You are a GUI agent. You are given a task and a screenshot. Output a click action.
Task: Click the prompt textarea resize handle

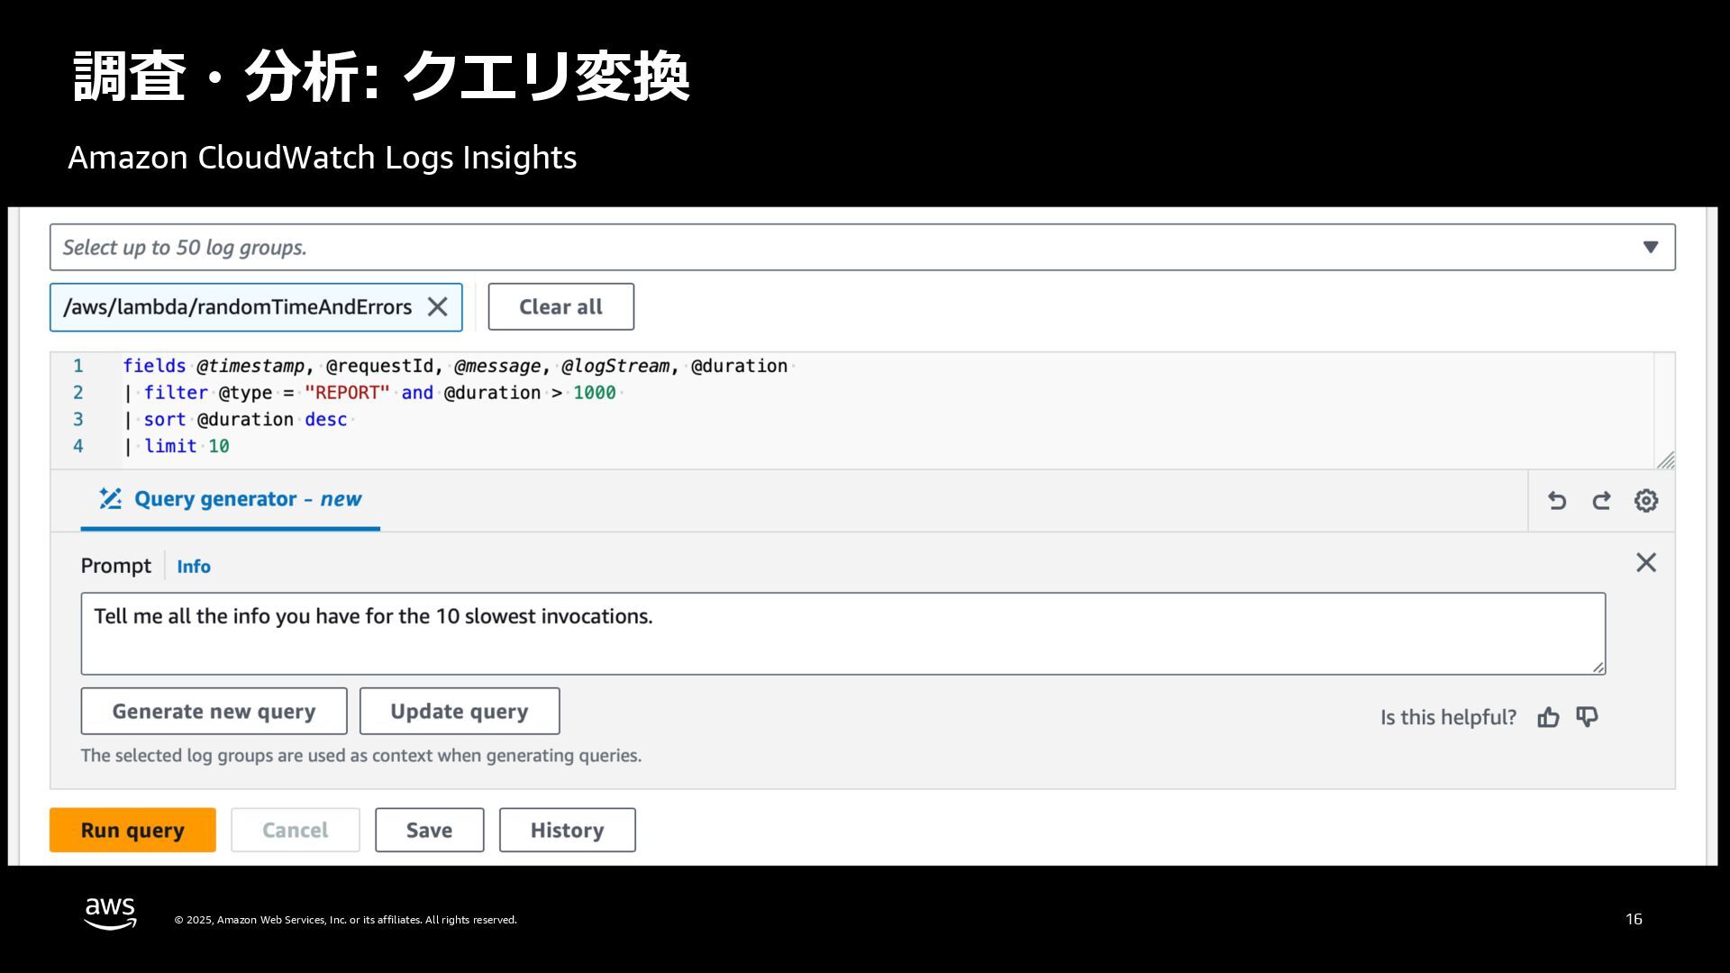(1598, 667)
